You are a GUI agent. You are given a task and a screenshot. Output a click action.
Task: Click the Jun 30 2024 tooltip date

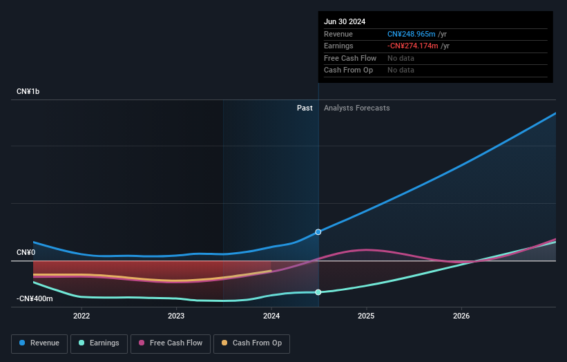tap(345, 21)
